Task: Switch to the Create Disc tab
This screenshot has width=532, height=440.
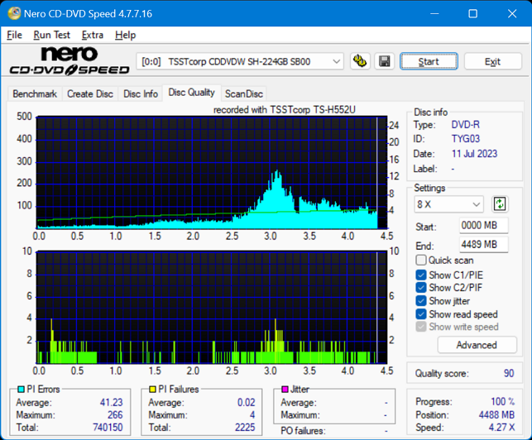Action: (x=90, y=93)
